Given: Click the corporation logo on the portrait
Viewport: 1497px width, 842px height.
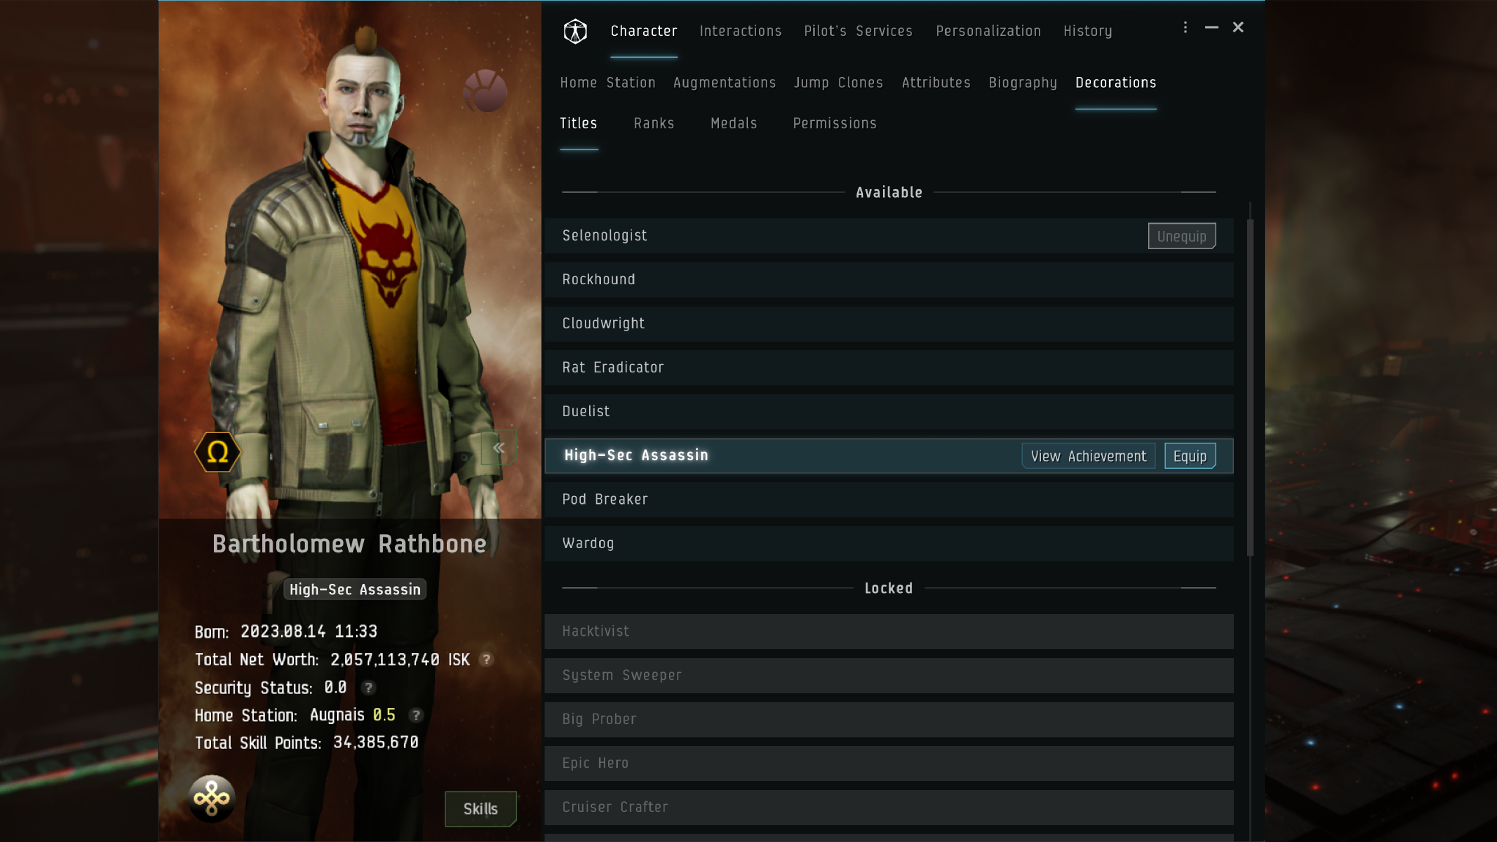Looking at the screenshot, I should point(485,90).
